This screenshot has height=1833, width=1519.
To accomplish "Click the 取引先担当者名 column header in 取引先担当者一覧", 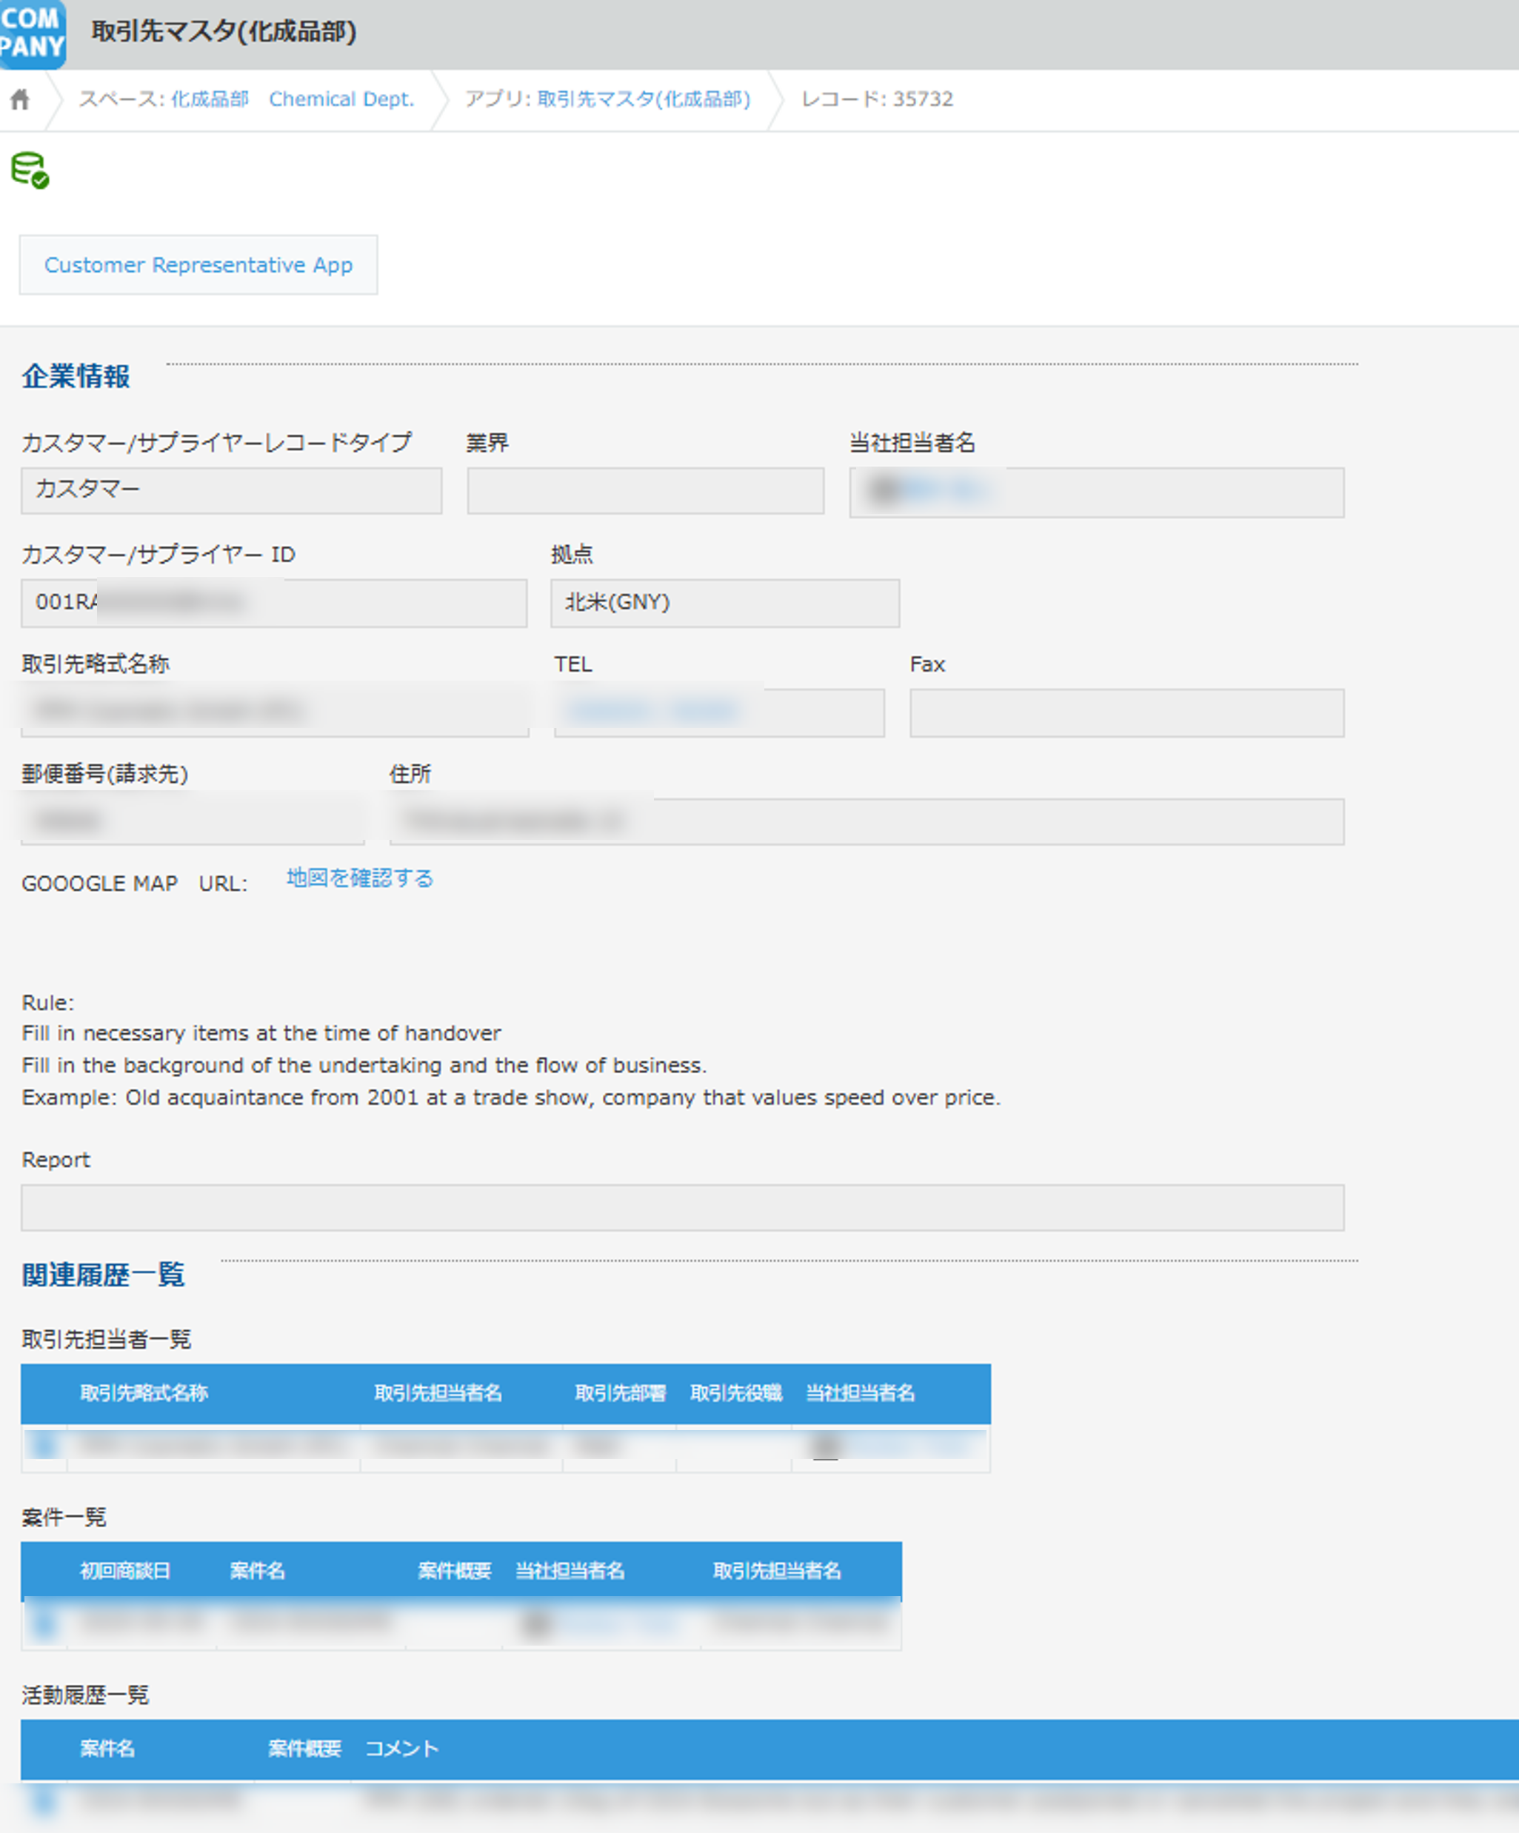I will point(438,1393).
